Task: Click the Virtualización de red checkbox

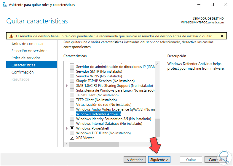Action: (72, 105)
